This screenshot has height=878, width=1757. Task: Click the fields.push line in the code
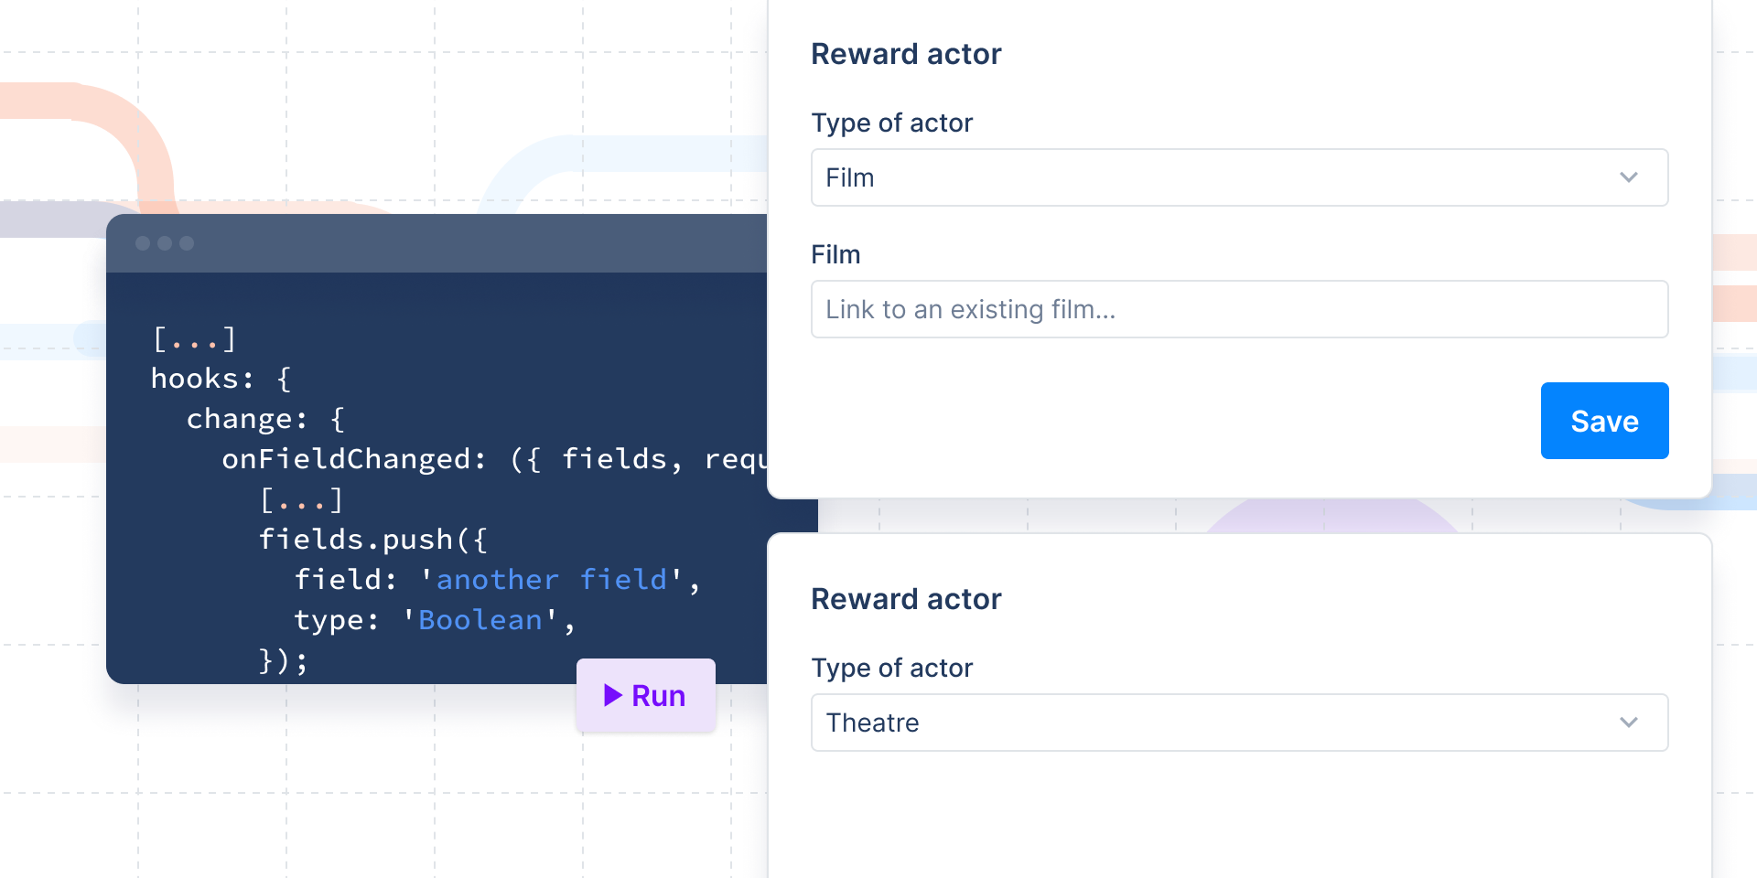(373, 539)
